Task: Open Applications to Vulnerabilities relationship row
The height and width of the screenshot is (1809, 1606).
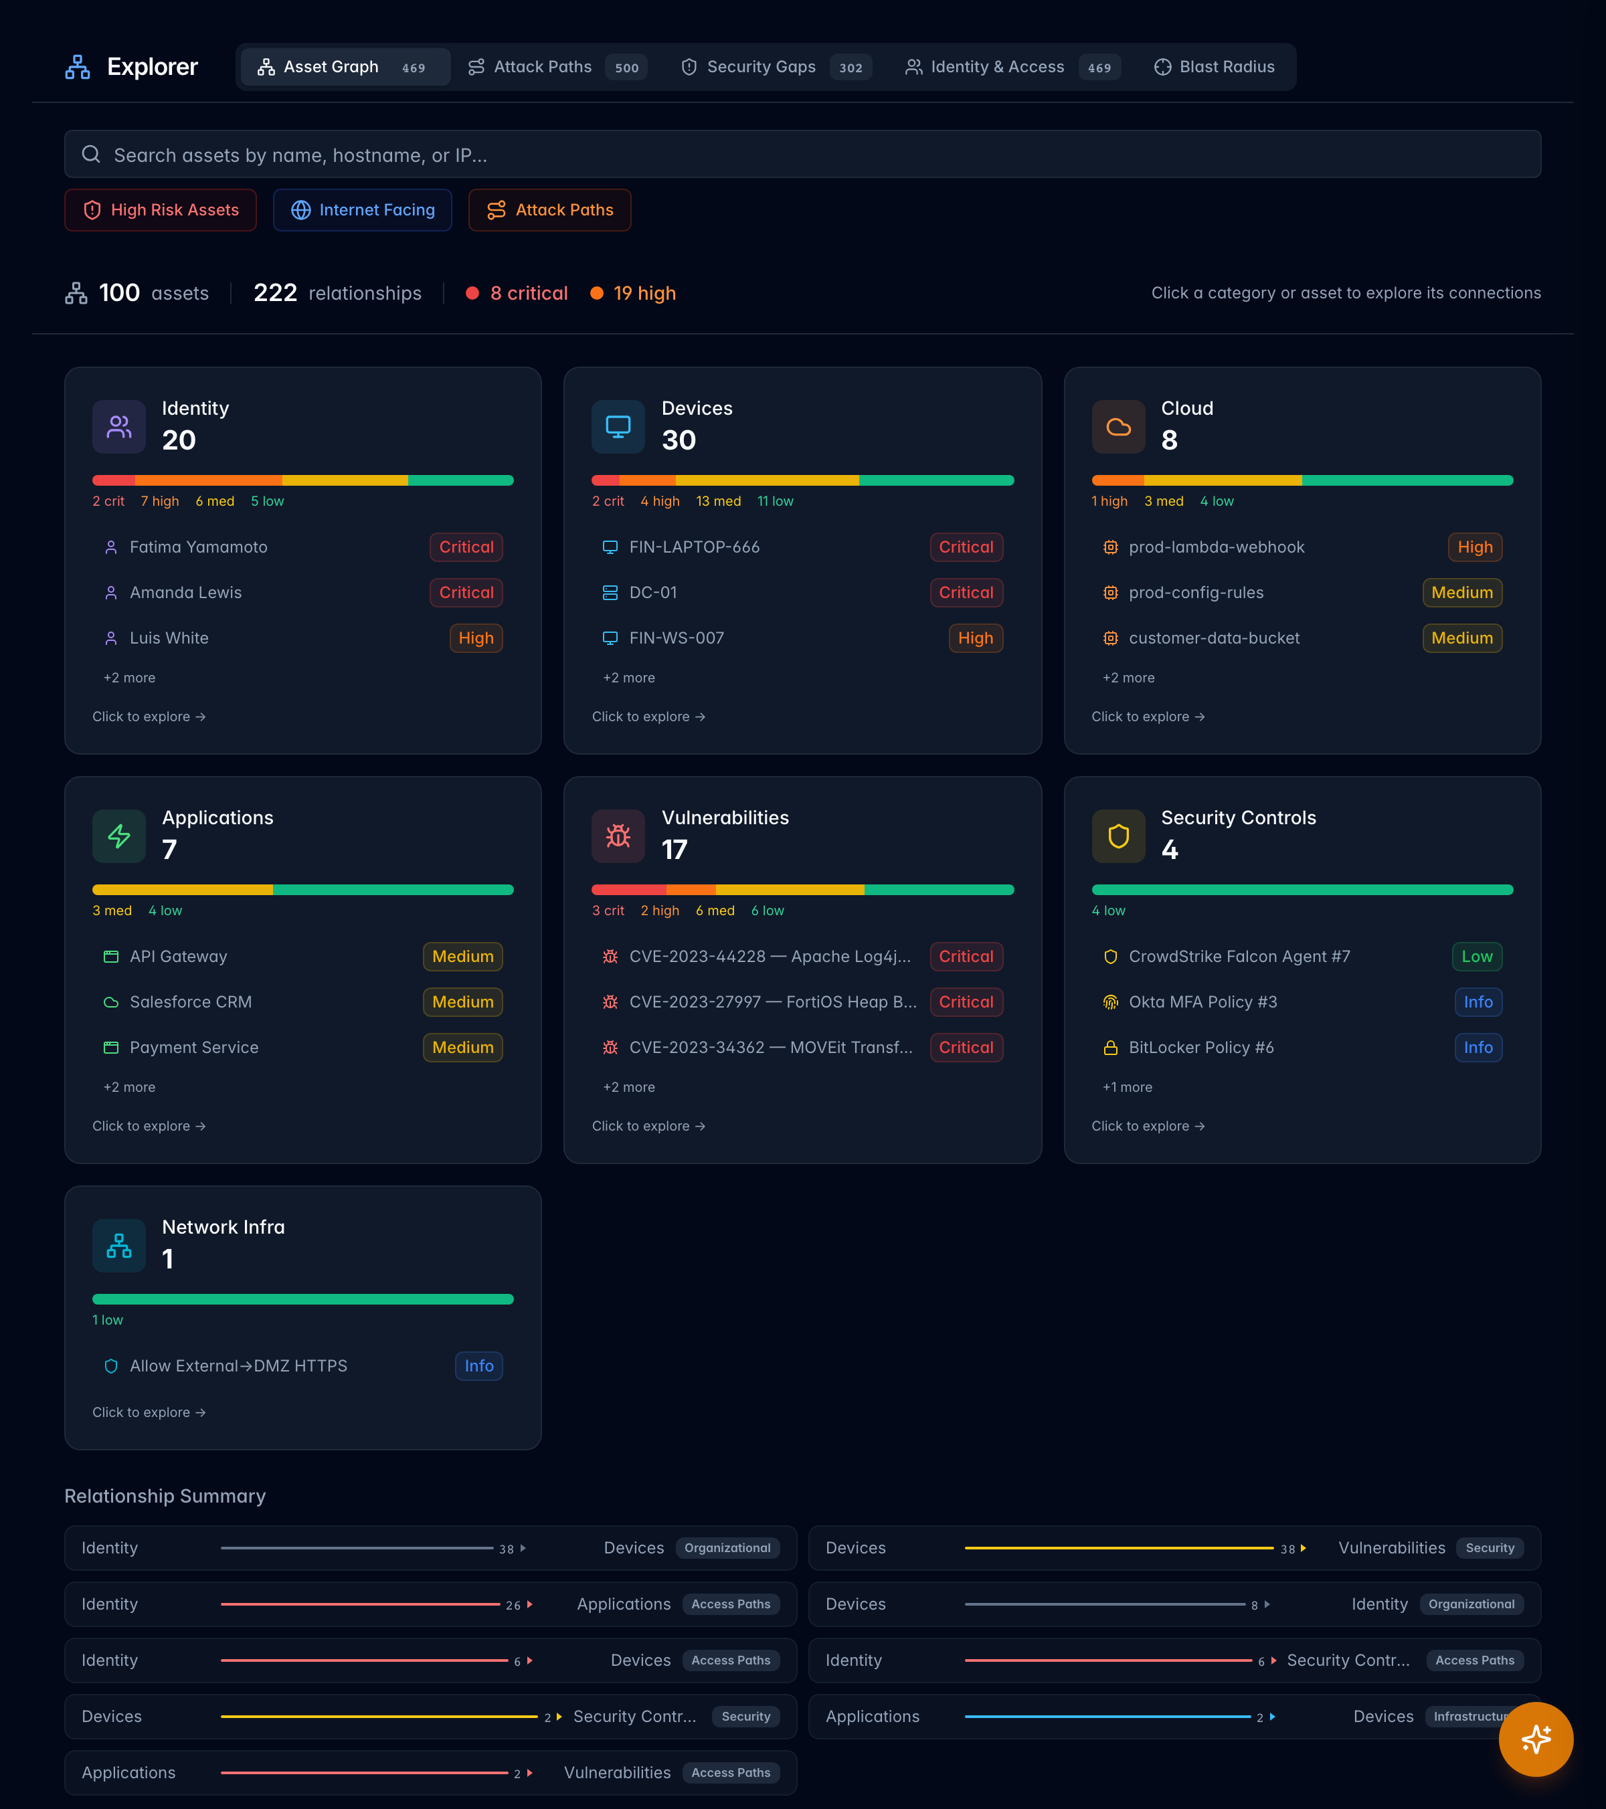Action: [x=430, y=1774]
